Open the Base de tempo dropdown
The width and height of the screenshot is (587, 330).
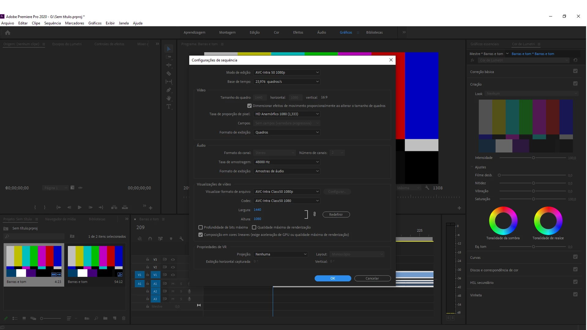[x=286, y=82]
